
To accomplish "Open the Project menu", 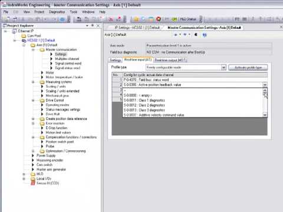I will [40, 12].
